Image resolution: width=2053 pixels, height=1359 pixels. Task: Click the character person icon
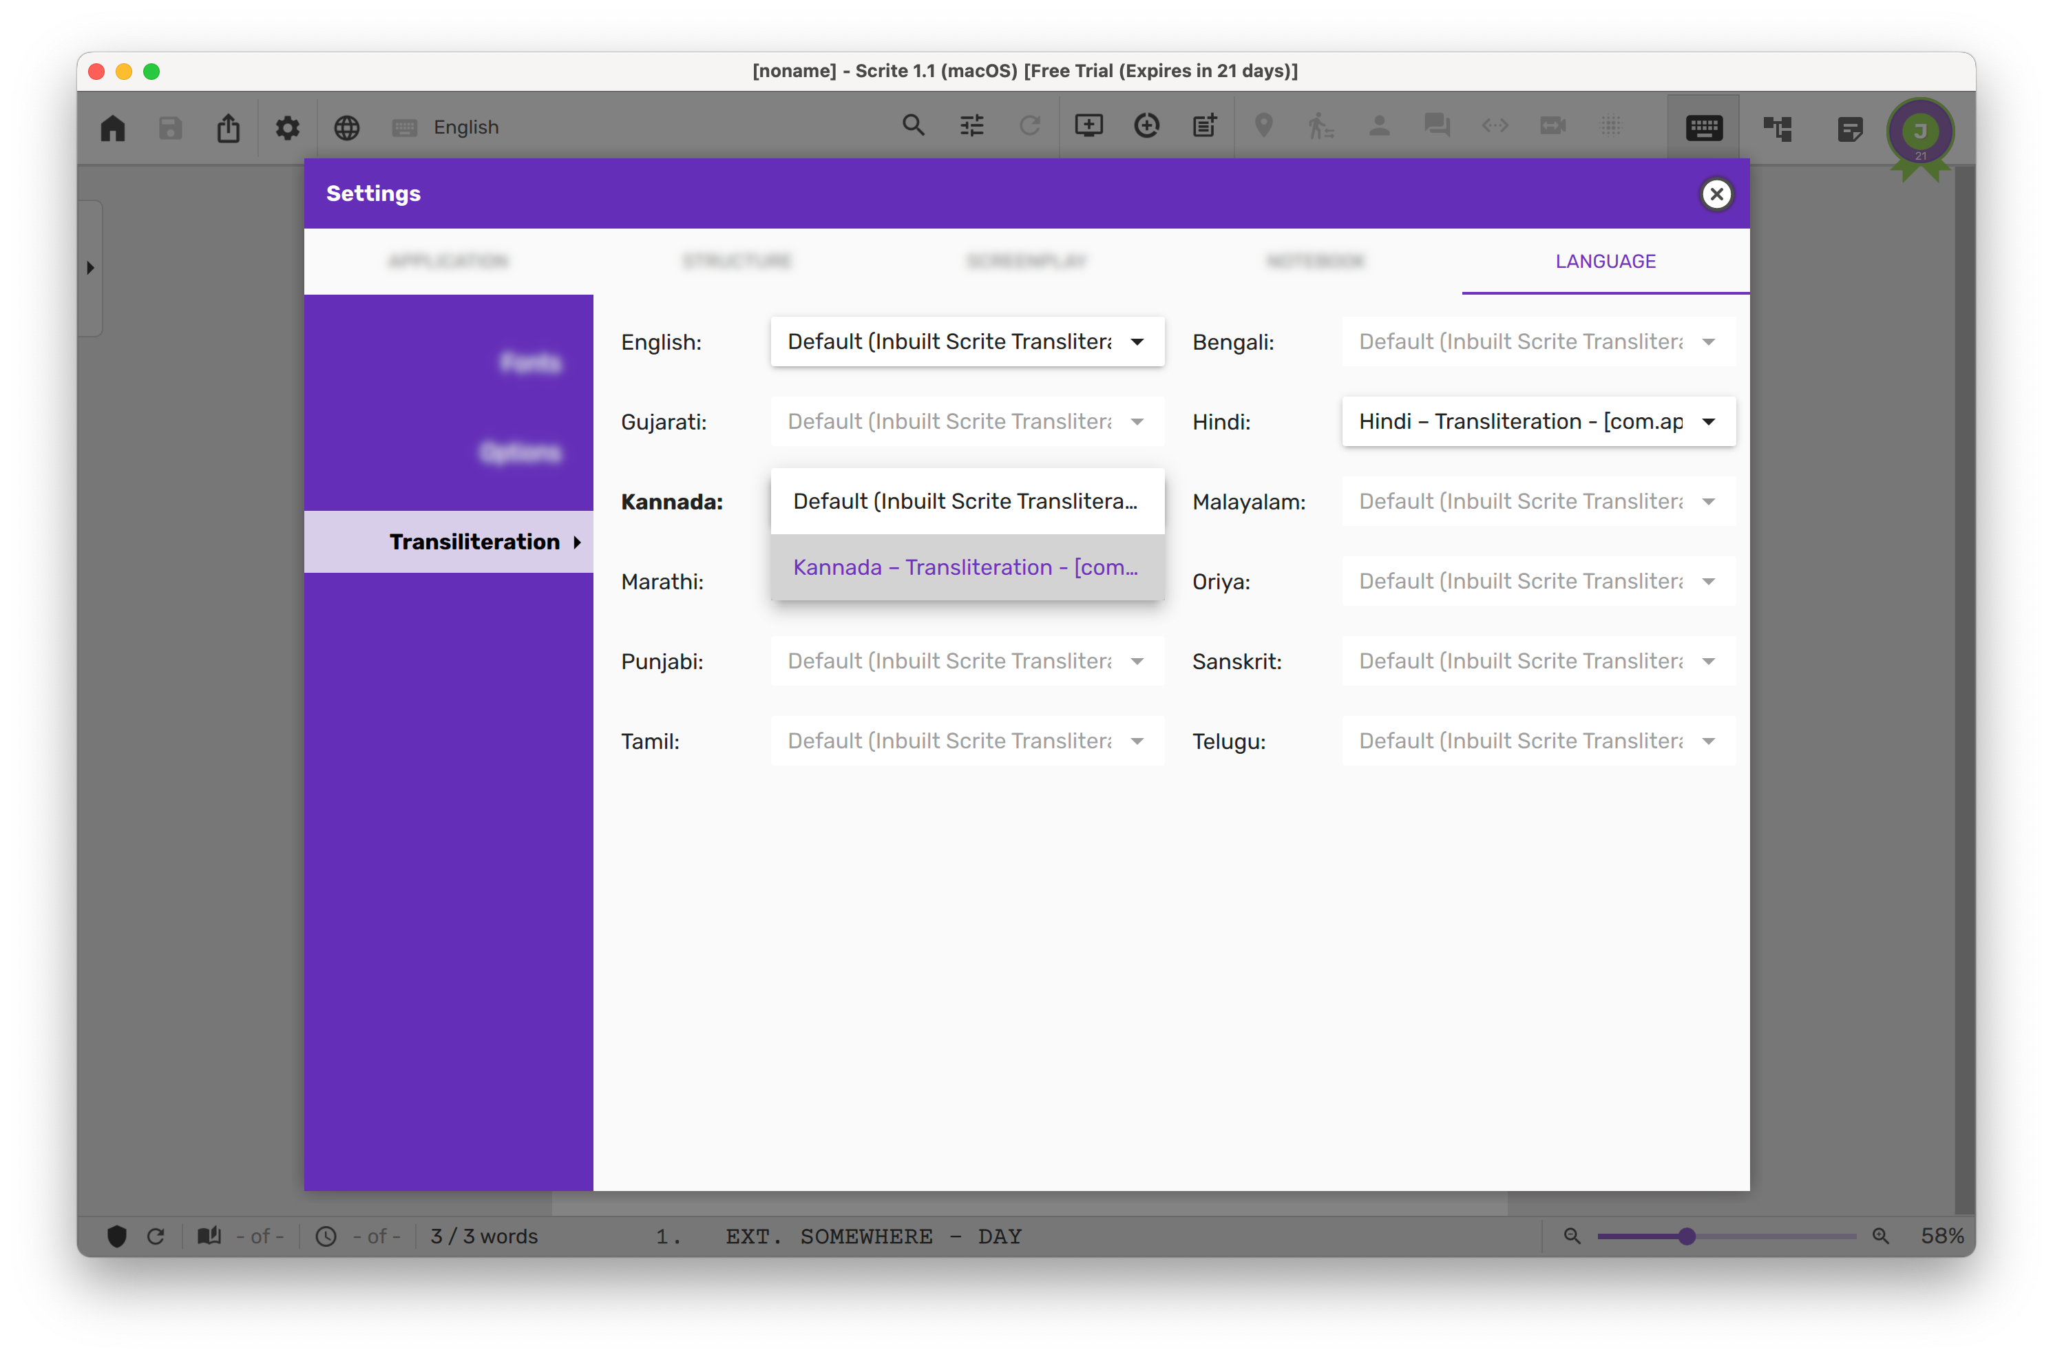[1379, 126]
